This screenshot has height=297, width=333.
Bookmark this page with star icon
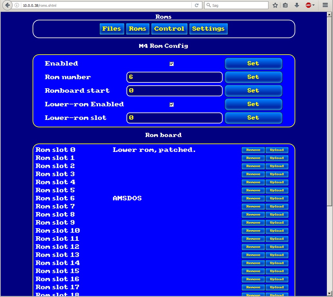pos(275,5)
